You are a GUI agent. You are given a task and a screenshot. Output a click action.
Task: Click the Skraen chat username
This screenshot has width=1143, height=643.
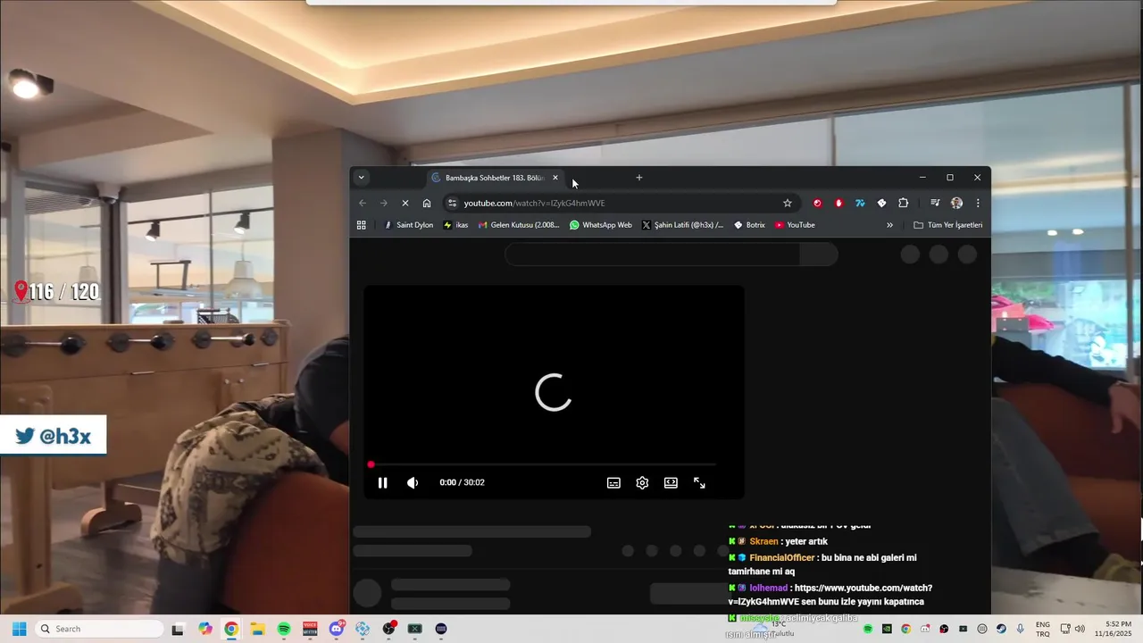764,542
